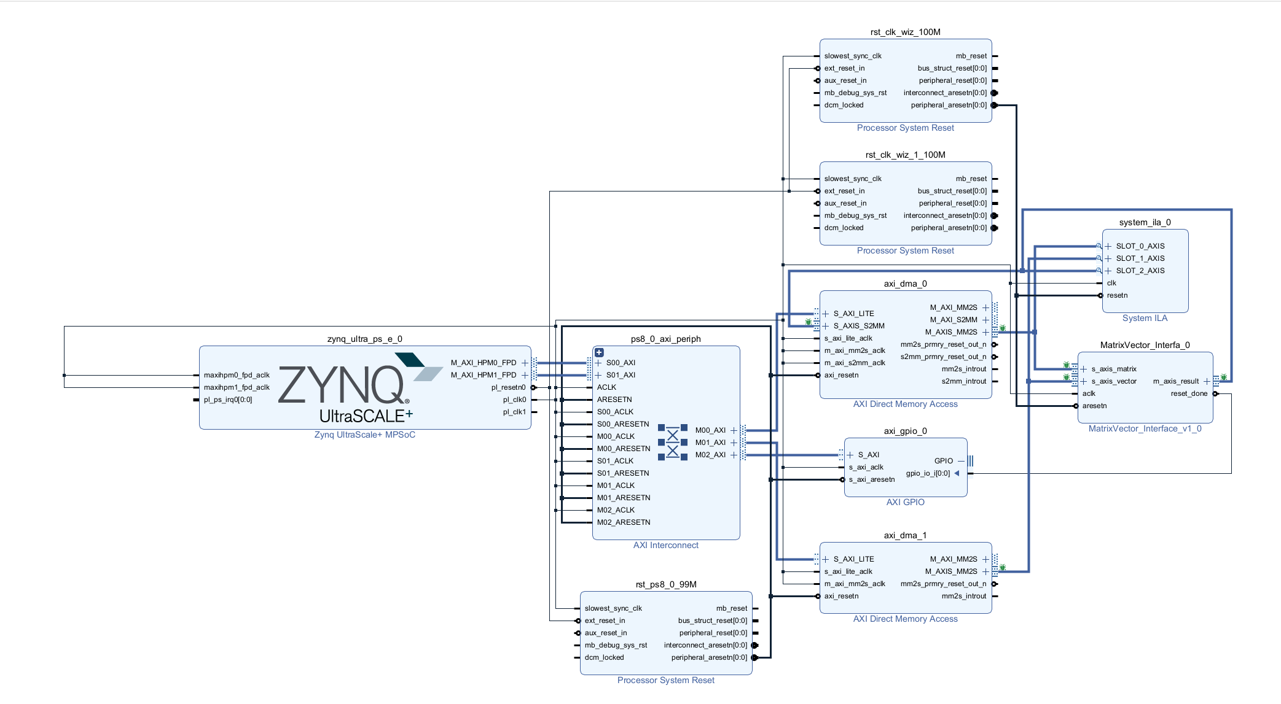Click the MatrixVector_Interface_v1_0 label
This screenshot has height=704, width=1281.
point(1145,428)
